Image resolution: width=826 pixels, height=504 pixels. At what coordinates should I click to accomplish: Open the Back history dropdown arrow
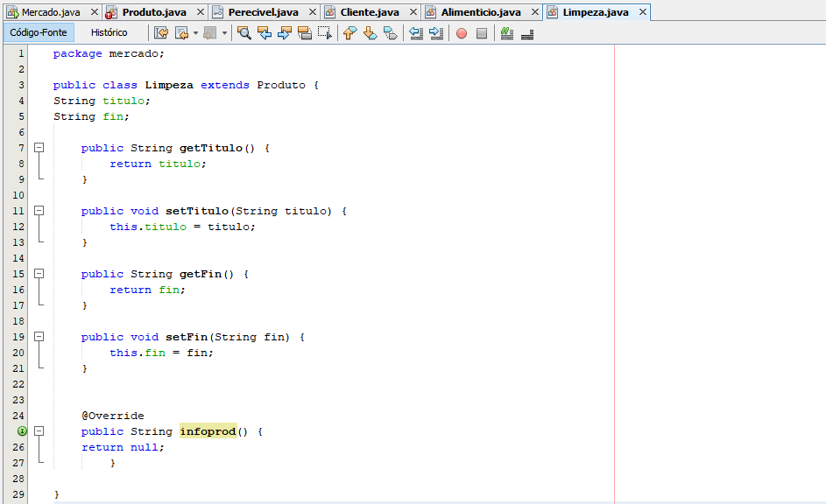point(195,33)
